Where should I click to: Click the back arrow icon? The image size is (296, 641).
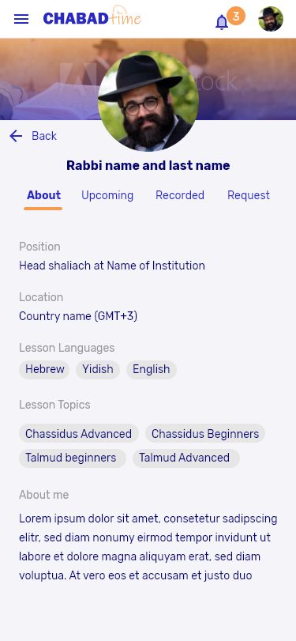16,136
